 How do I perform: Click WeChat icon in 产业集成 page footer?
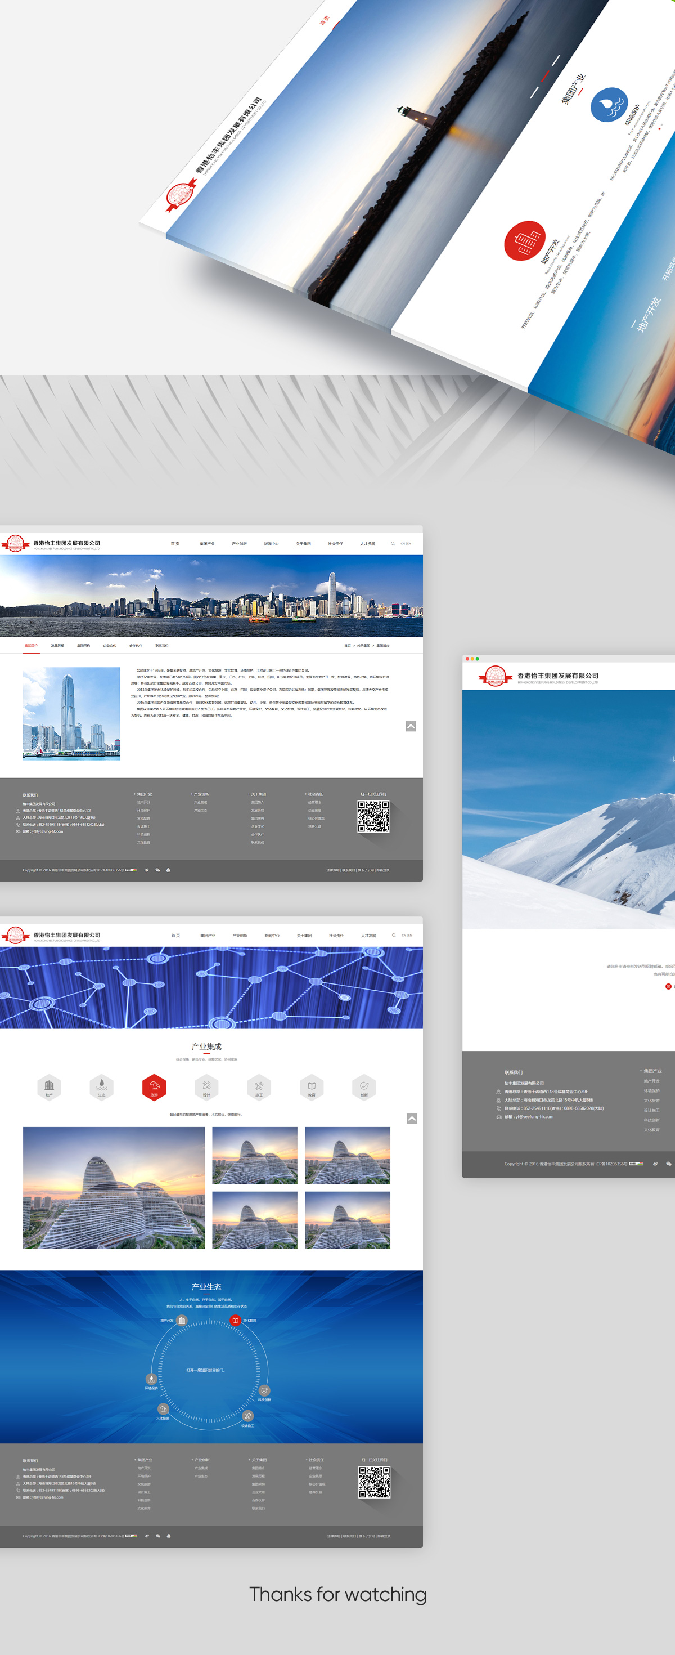(158, 1536)
